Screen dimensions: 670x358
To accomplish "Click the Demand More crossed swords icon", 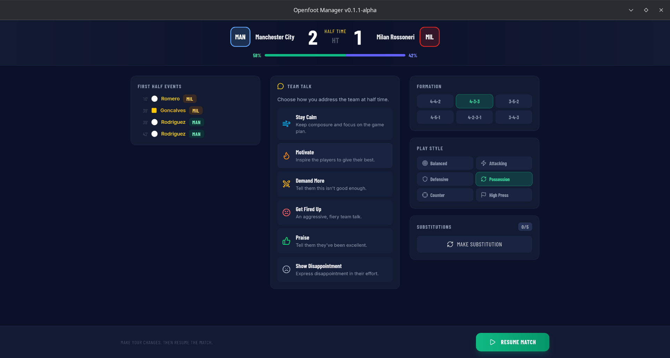I will [286, 184].
